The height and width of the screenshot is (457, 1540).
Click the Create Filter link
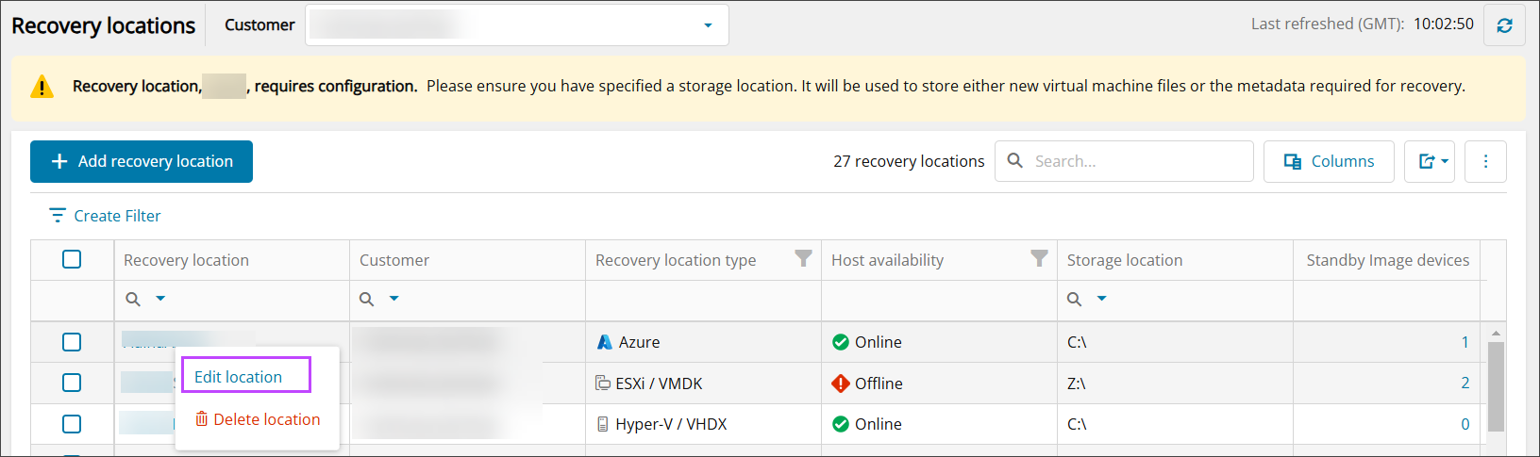pyautogui.click(x=105, y=216)
